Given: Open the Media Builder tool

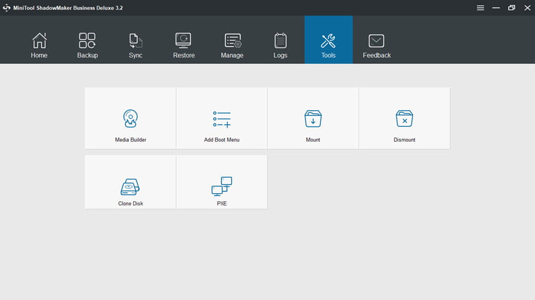Looking at the screenshot, I should pos(131,118).
